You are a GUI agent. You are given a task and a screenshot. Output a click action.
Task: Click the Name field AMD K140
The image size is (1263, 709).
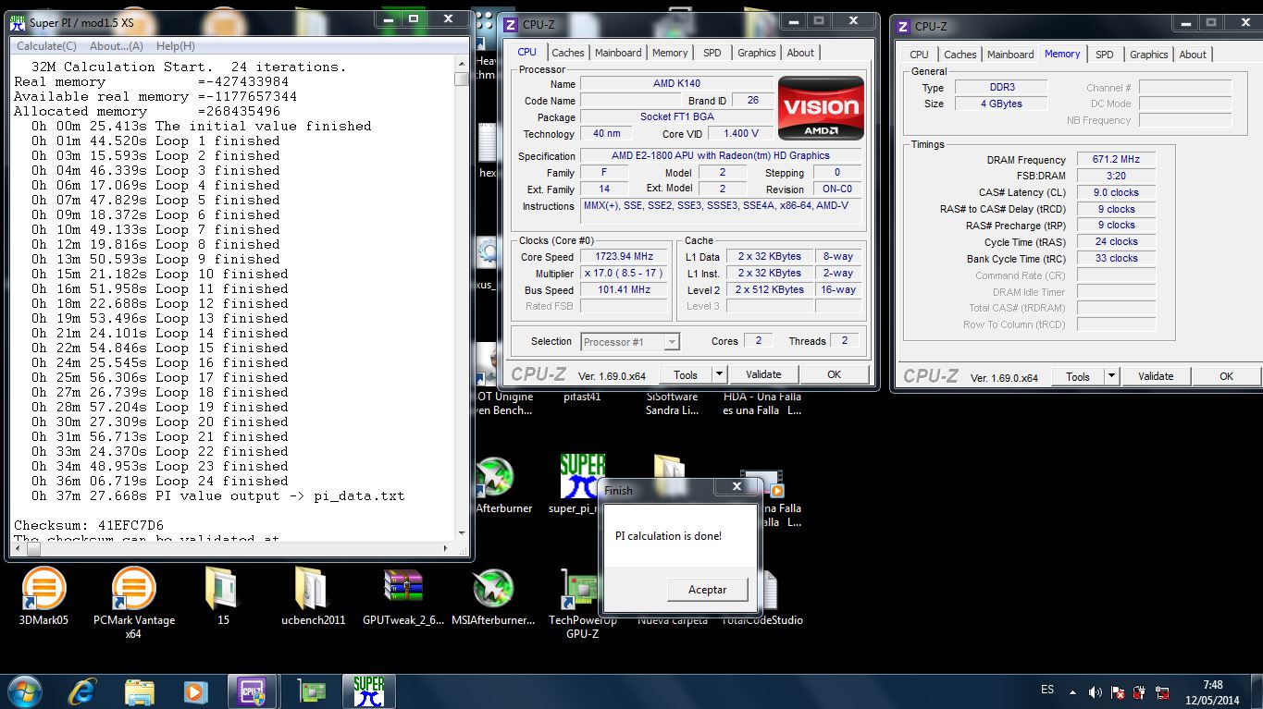point(676,84)
